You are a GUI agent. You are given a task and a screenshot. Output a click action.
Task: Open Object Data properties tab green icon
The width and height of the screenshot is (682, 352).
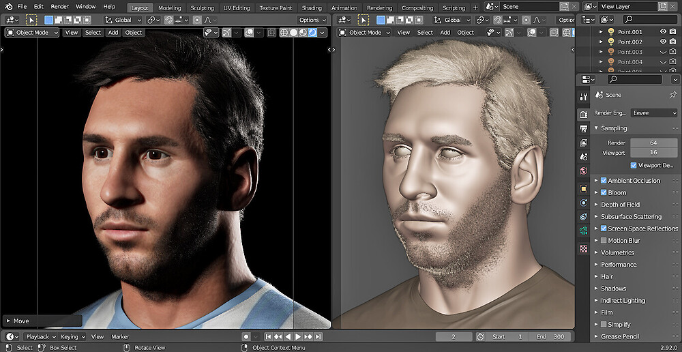[584, 230]
